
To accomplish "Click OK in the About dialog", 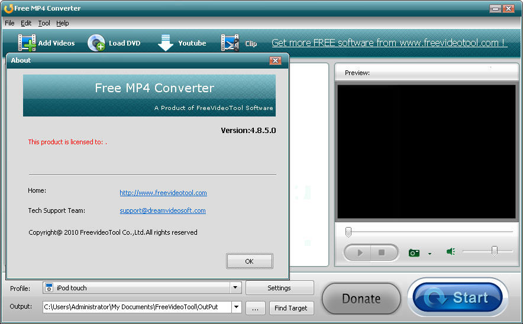I will [x=250, y=261].
